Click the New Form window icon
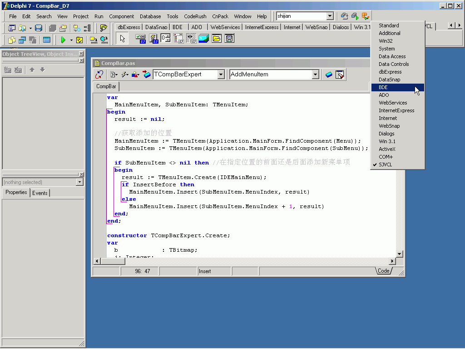This screenshot has width=465, height=349. coord(47,40)
